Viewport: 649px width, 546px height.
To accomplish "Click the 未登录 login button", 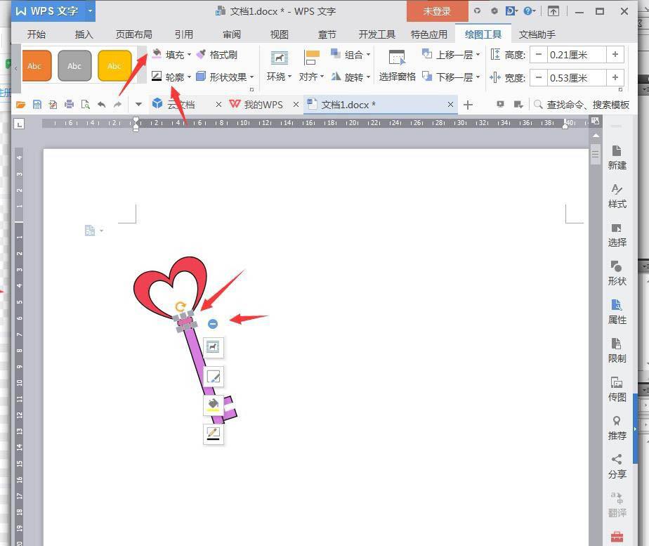I will pos(436,11).
